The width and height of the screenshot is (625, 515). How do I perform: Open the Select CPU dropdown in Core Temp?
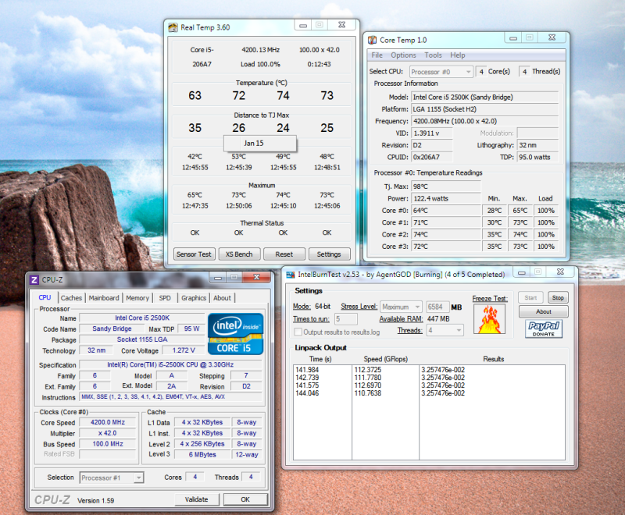[x=441, y=72]
